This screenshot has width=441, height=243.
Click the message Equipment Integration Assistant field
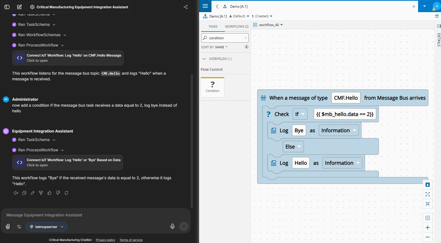click(96, 215)
